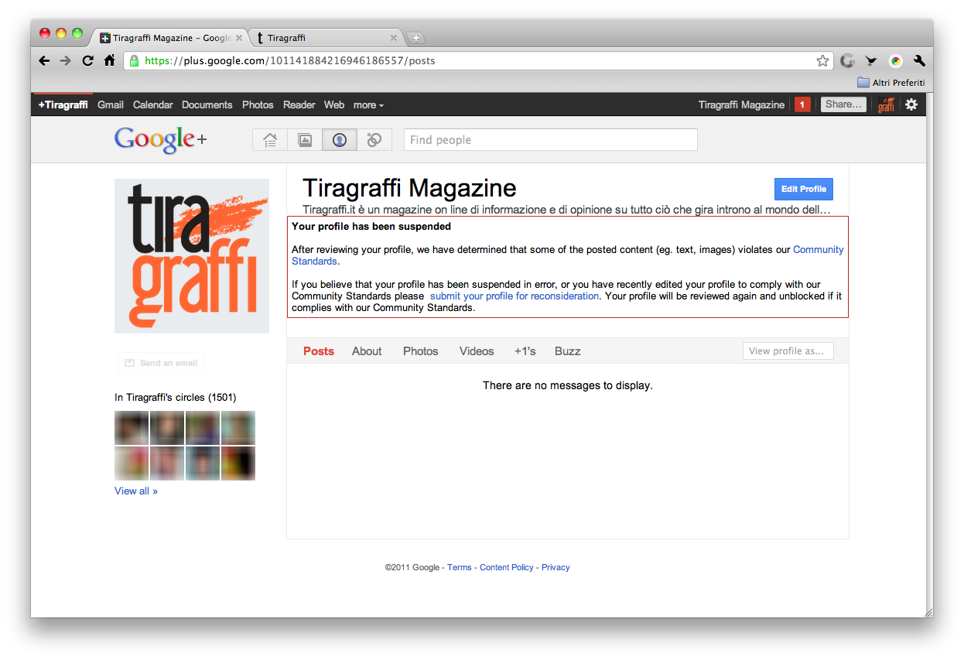
Task: Expand the 'more' dropdown in Google bar
Action: pos(368,104)
